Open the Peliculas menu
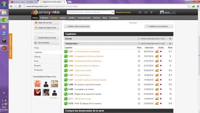This screenshot has width=200, height=113. pyautogui.click(x=44, y=18)
